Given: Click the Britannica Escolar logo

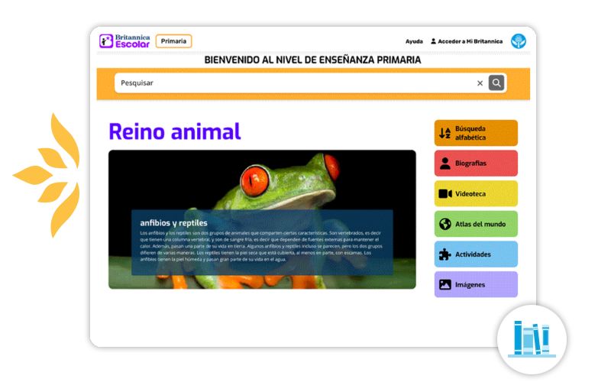Looking at the screenshot, I should [124, 41].
